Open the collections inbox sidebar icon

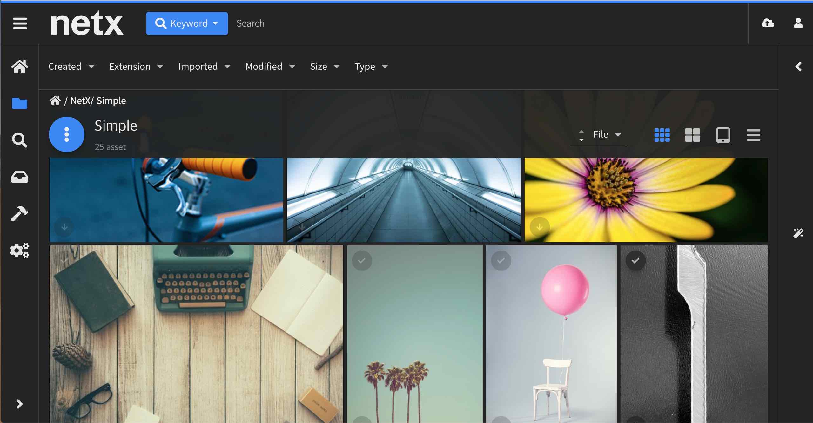[x=20, y=177]
